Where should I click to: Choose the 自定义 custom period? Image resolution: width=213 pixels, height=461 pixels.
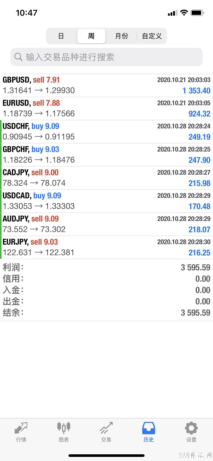pyautogui.click(x=152, y=36)
